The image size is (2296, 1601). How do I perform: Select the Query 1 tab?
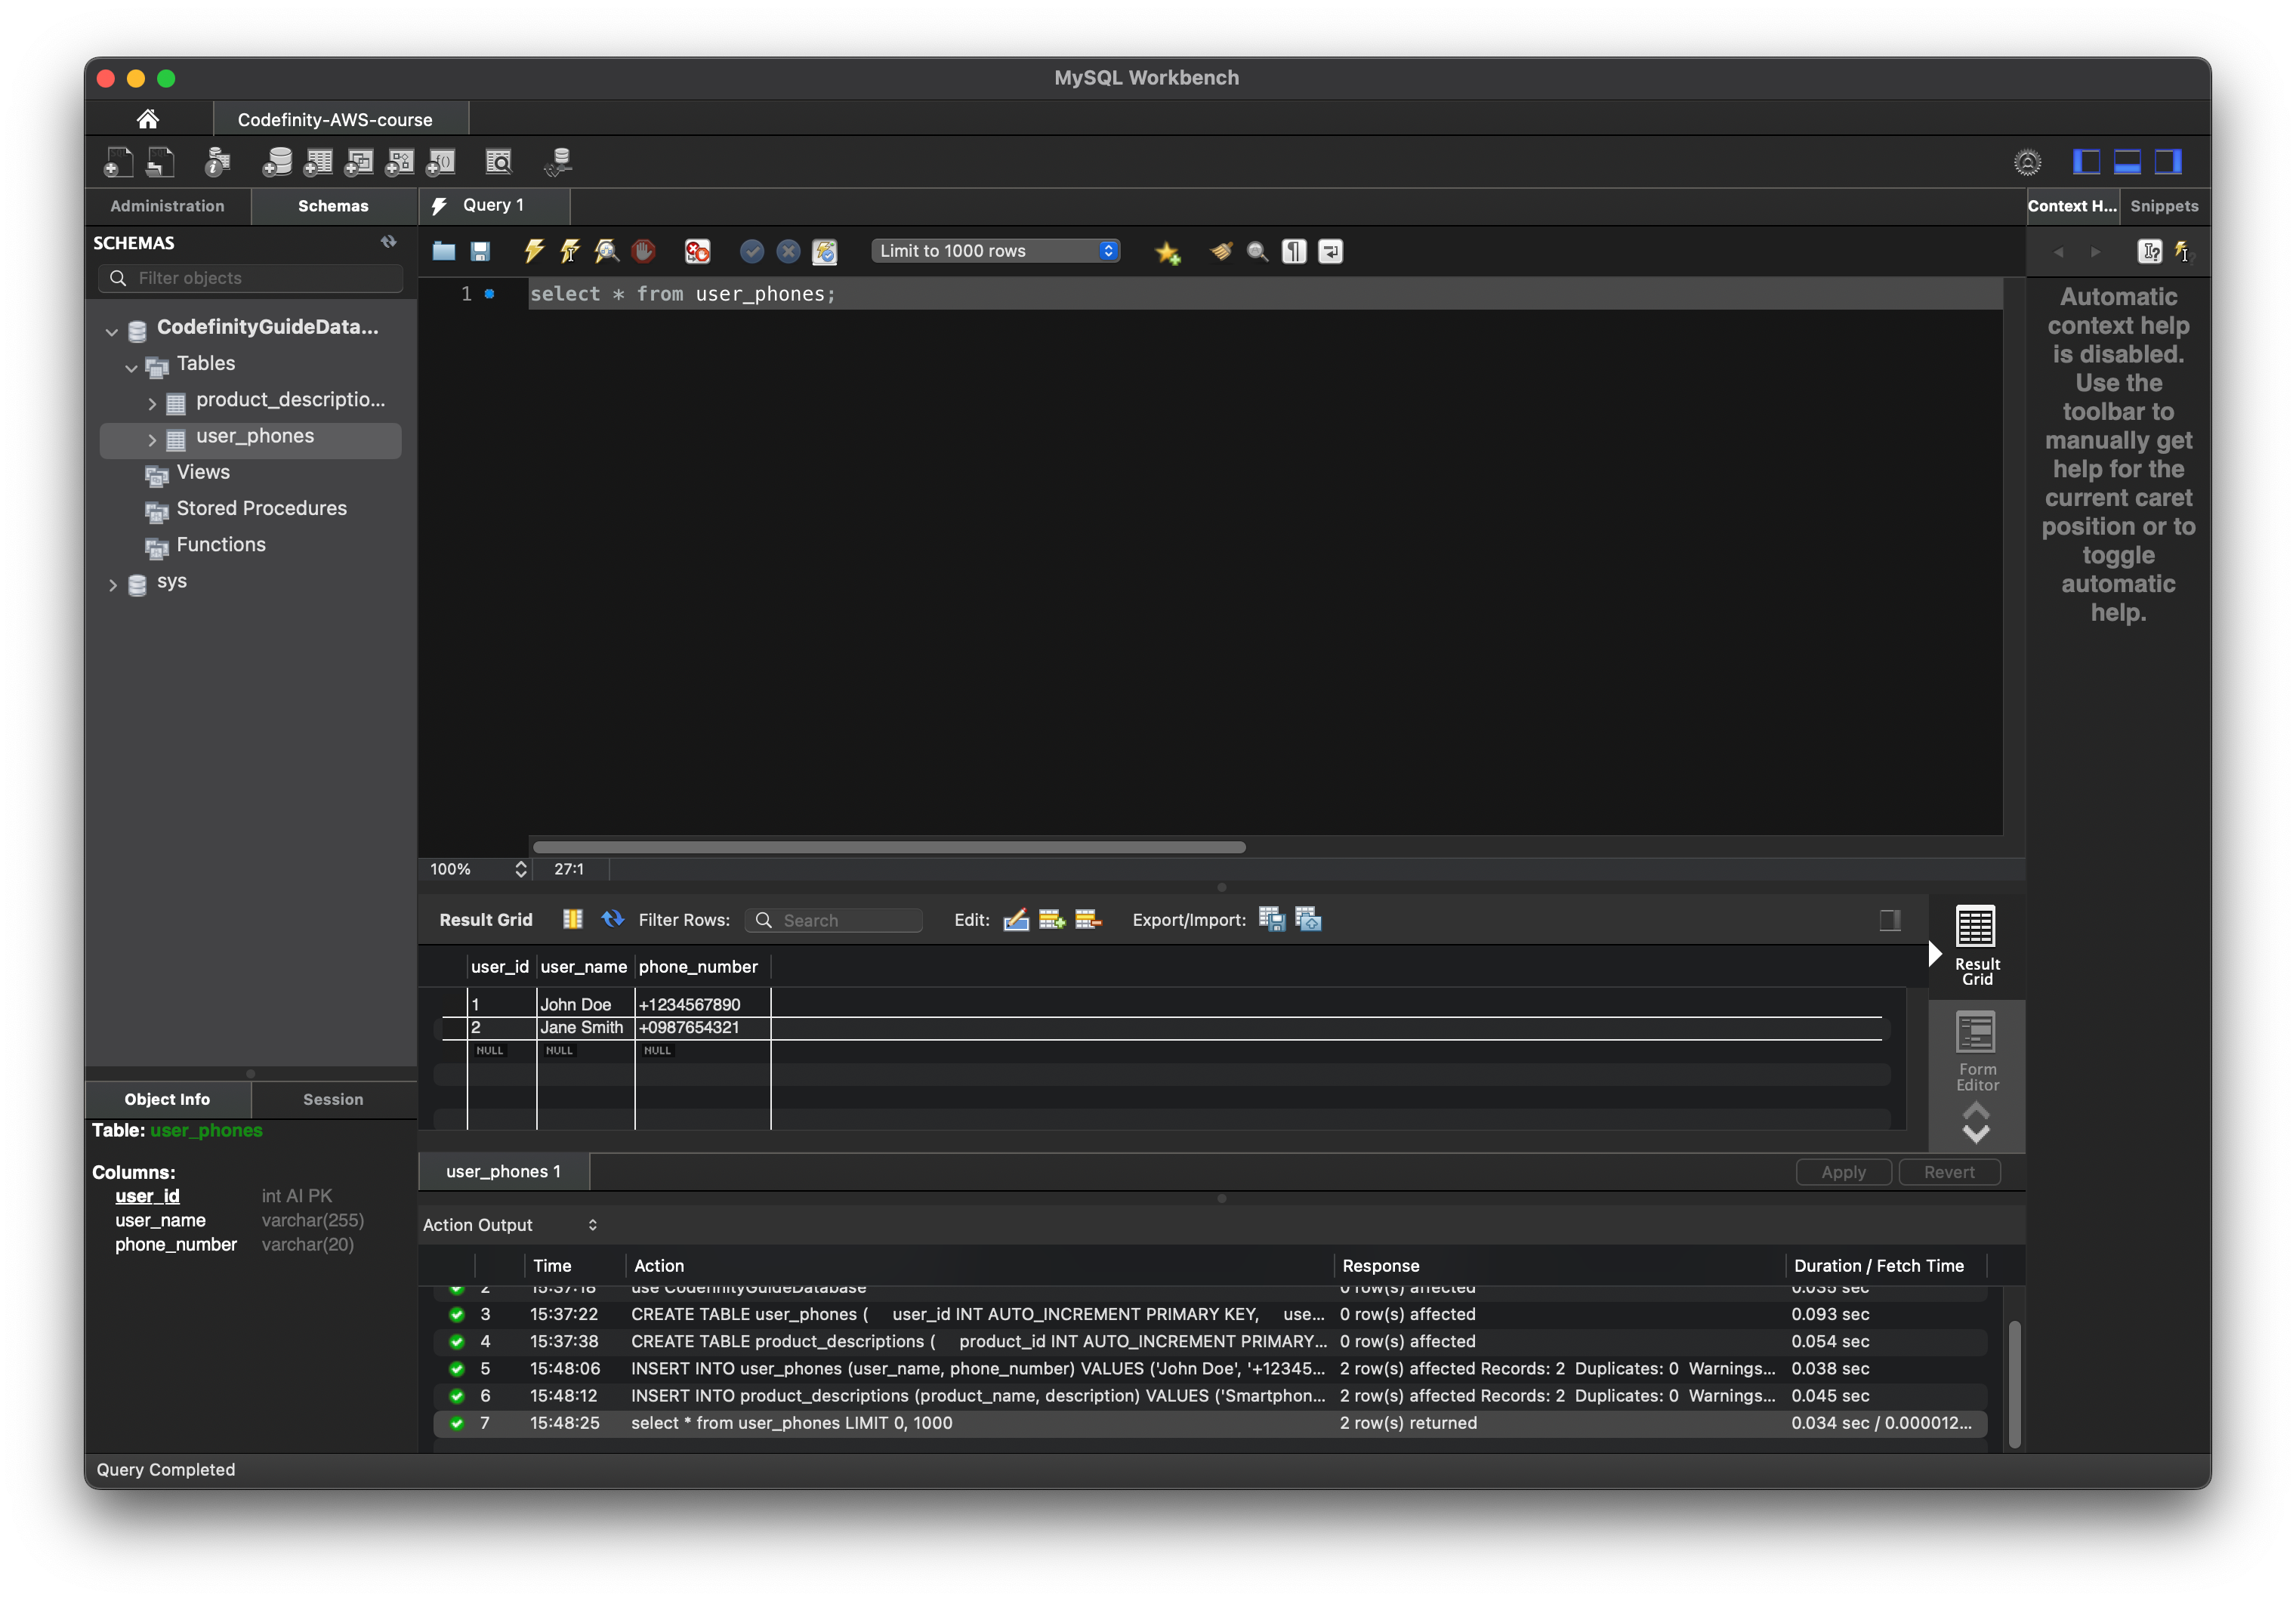(x=494, y=205)
